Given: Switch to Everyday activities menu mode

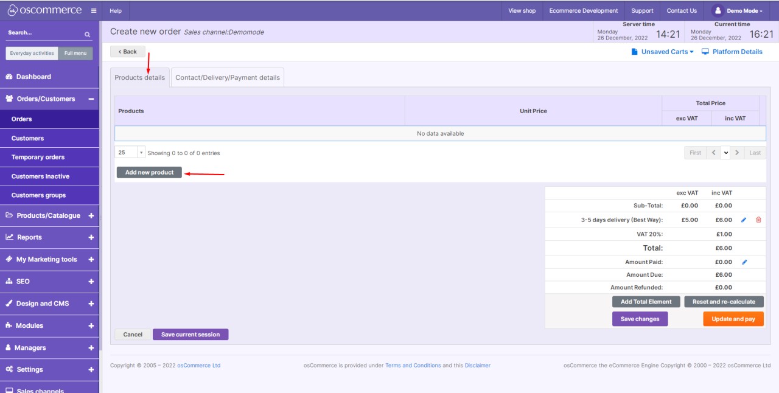Looking at the screenshot, I should tap(32, 53).
